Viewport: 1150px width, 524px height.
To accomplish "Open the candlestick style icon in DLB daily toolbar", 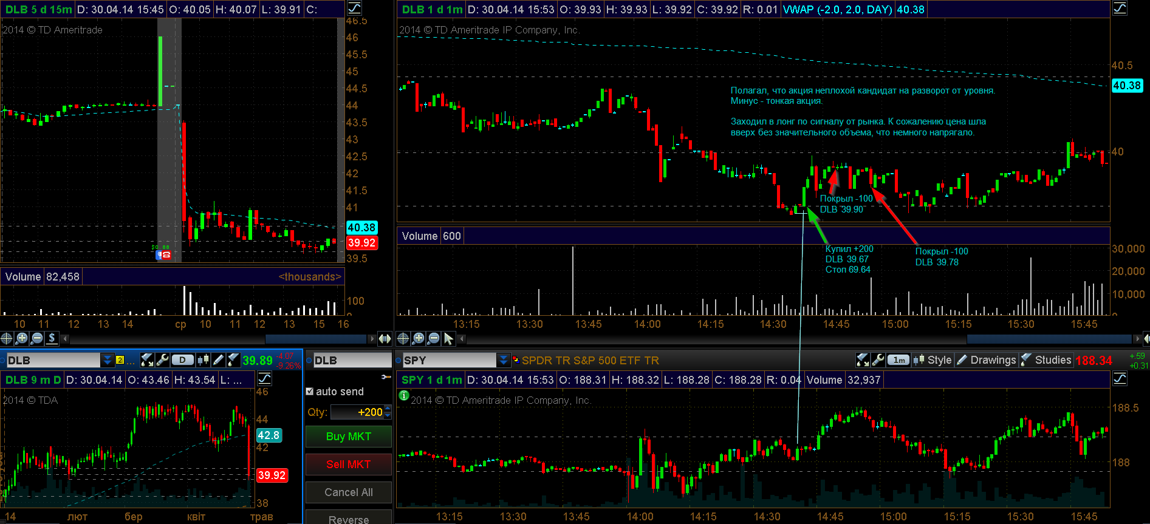I will coord(203,360).
